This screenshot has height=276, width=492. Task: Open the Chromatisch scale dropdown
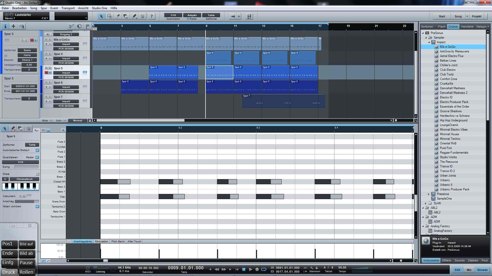[25, 179]
